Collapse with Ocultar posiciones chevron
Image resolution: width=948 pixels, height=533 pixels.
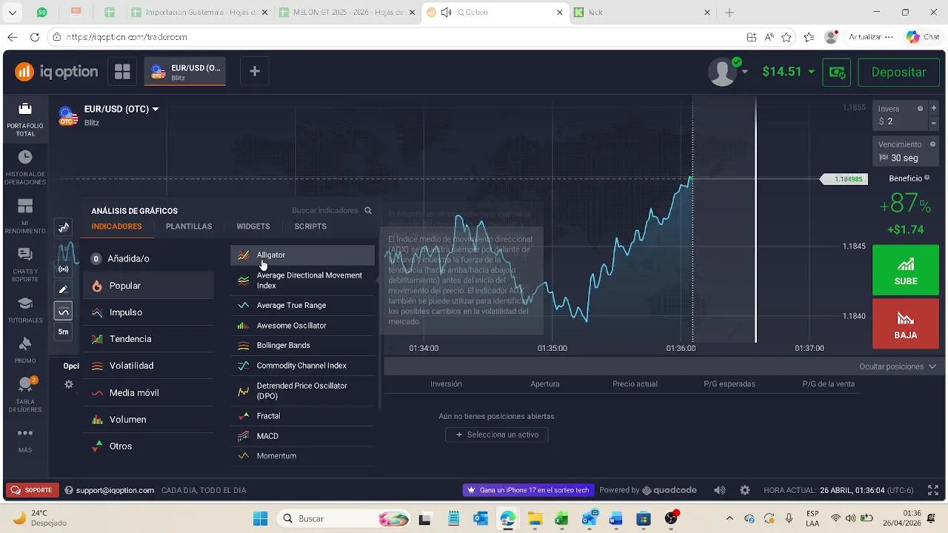[932, 366]
